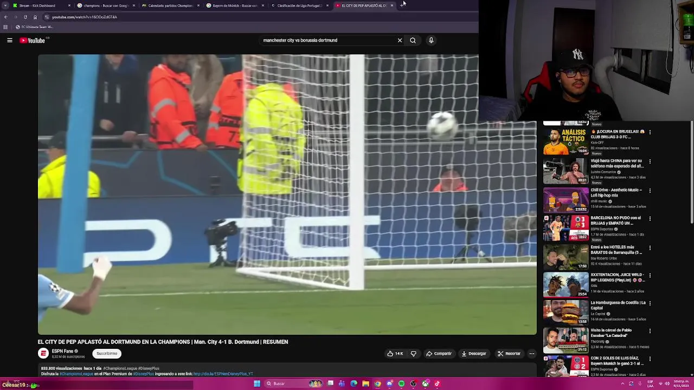Clear the YouTube search box text
Viewport: 694px width, 390px height.
[400, 40]
